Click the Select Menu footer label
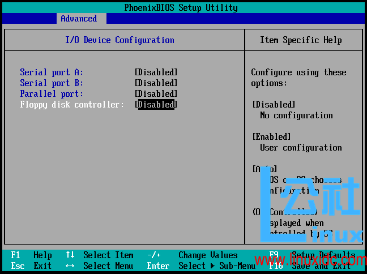Image resolution: width=367 pixels, height=274 pixels. coord(108,266)
